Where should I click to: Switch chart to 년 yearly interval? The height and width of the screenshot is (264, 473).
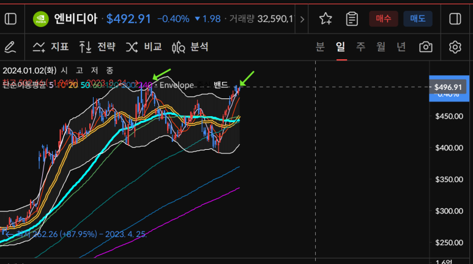tap(401, 46)
